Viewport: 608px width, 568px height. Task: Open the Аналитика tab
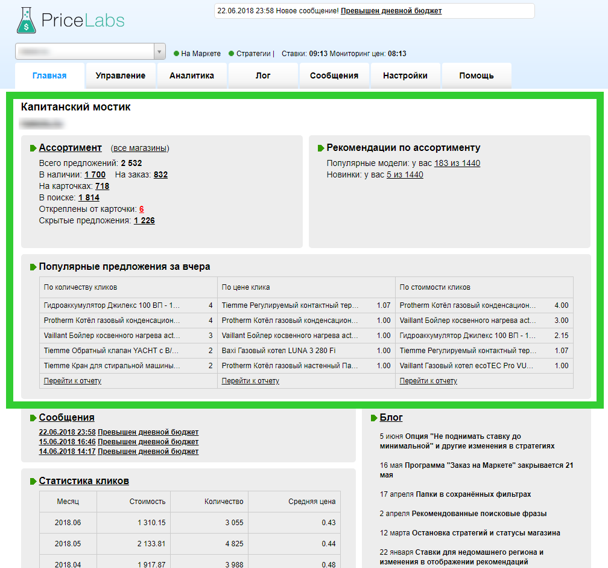(x=192, y=76)
